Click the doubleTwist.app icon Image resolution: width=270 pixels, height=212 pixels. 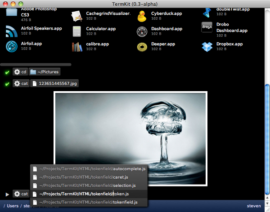point(207,13)
